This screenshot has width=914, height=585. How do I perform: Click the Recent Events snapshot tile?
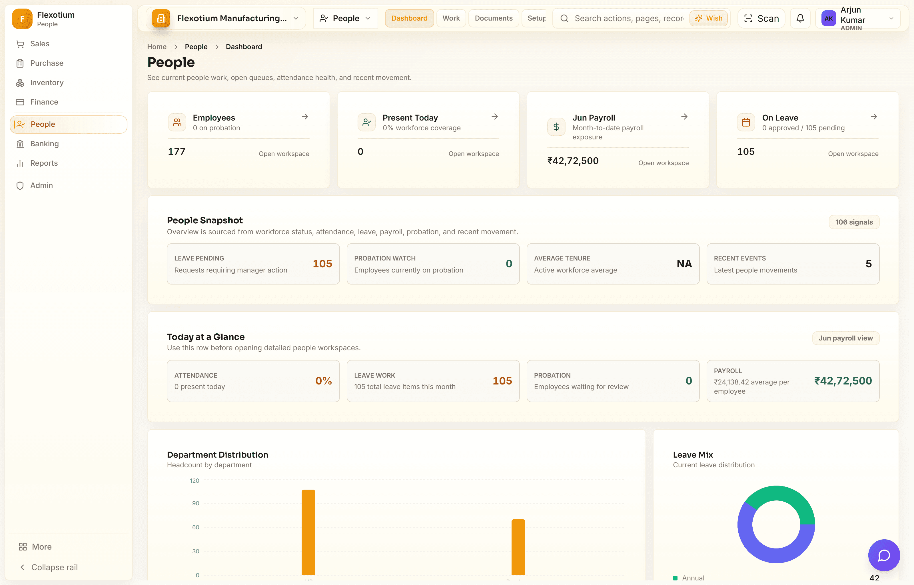click(793, 264)
